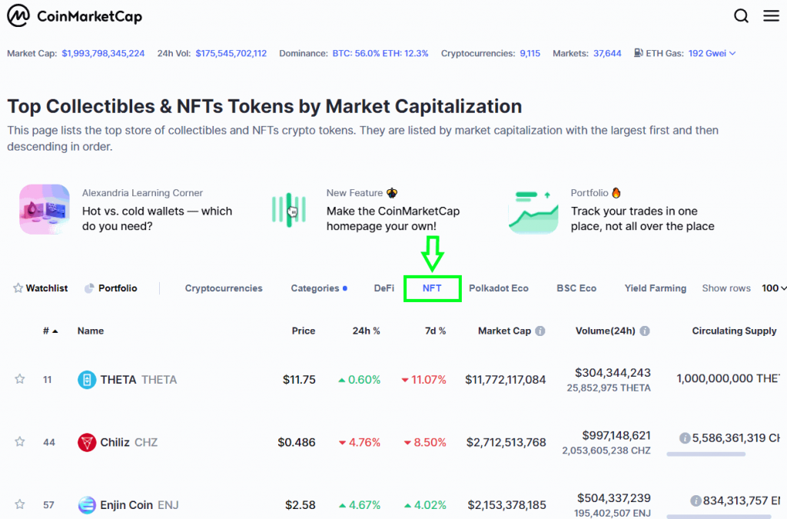Screen dimensions: 787x519
Task: Select the Polkadot Eco tab
Action: 498,288
